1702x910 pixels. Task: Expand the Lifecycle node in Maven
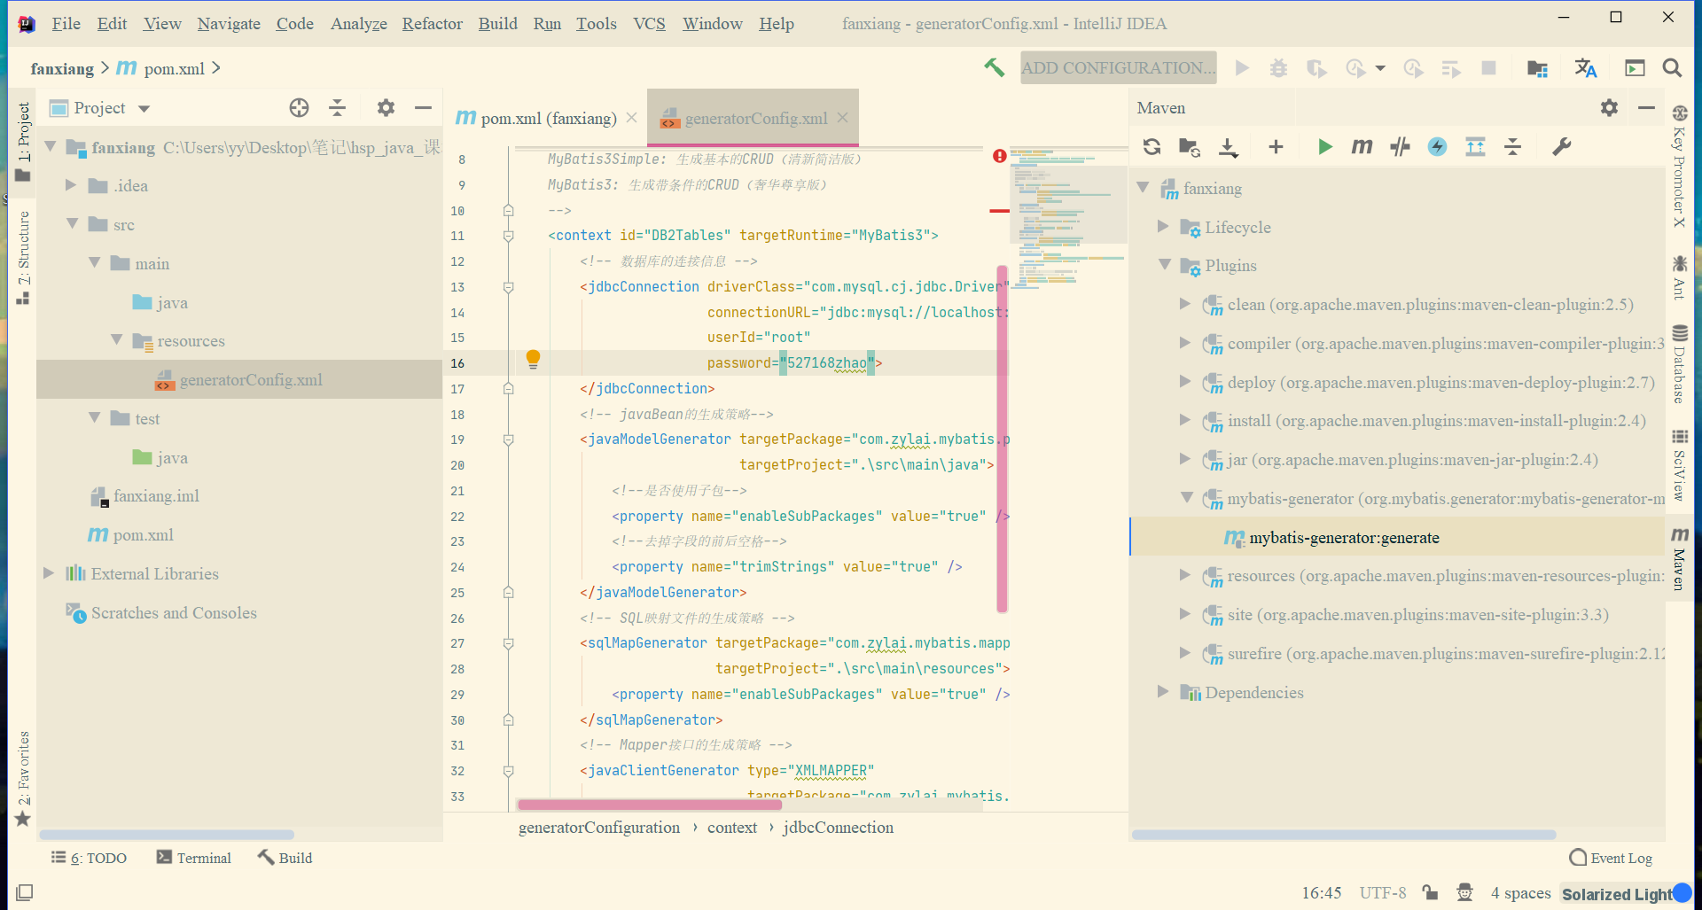click(x=1163, y=227)
